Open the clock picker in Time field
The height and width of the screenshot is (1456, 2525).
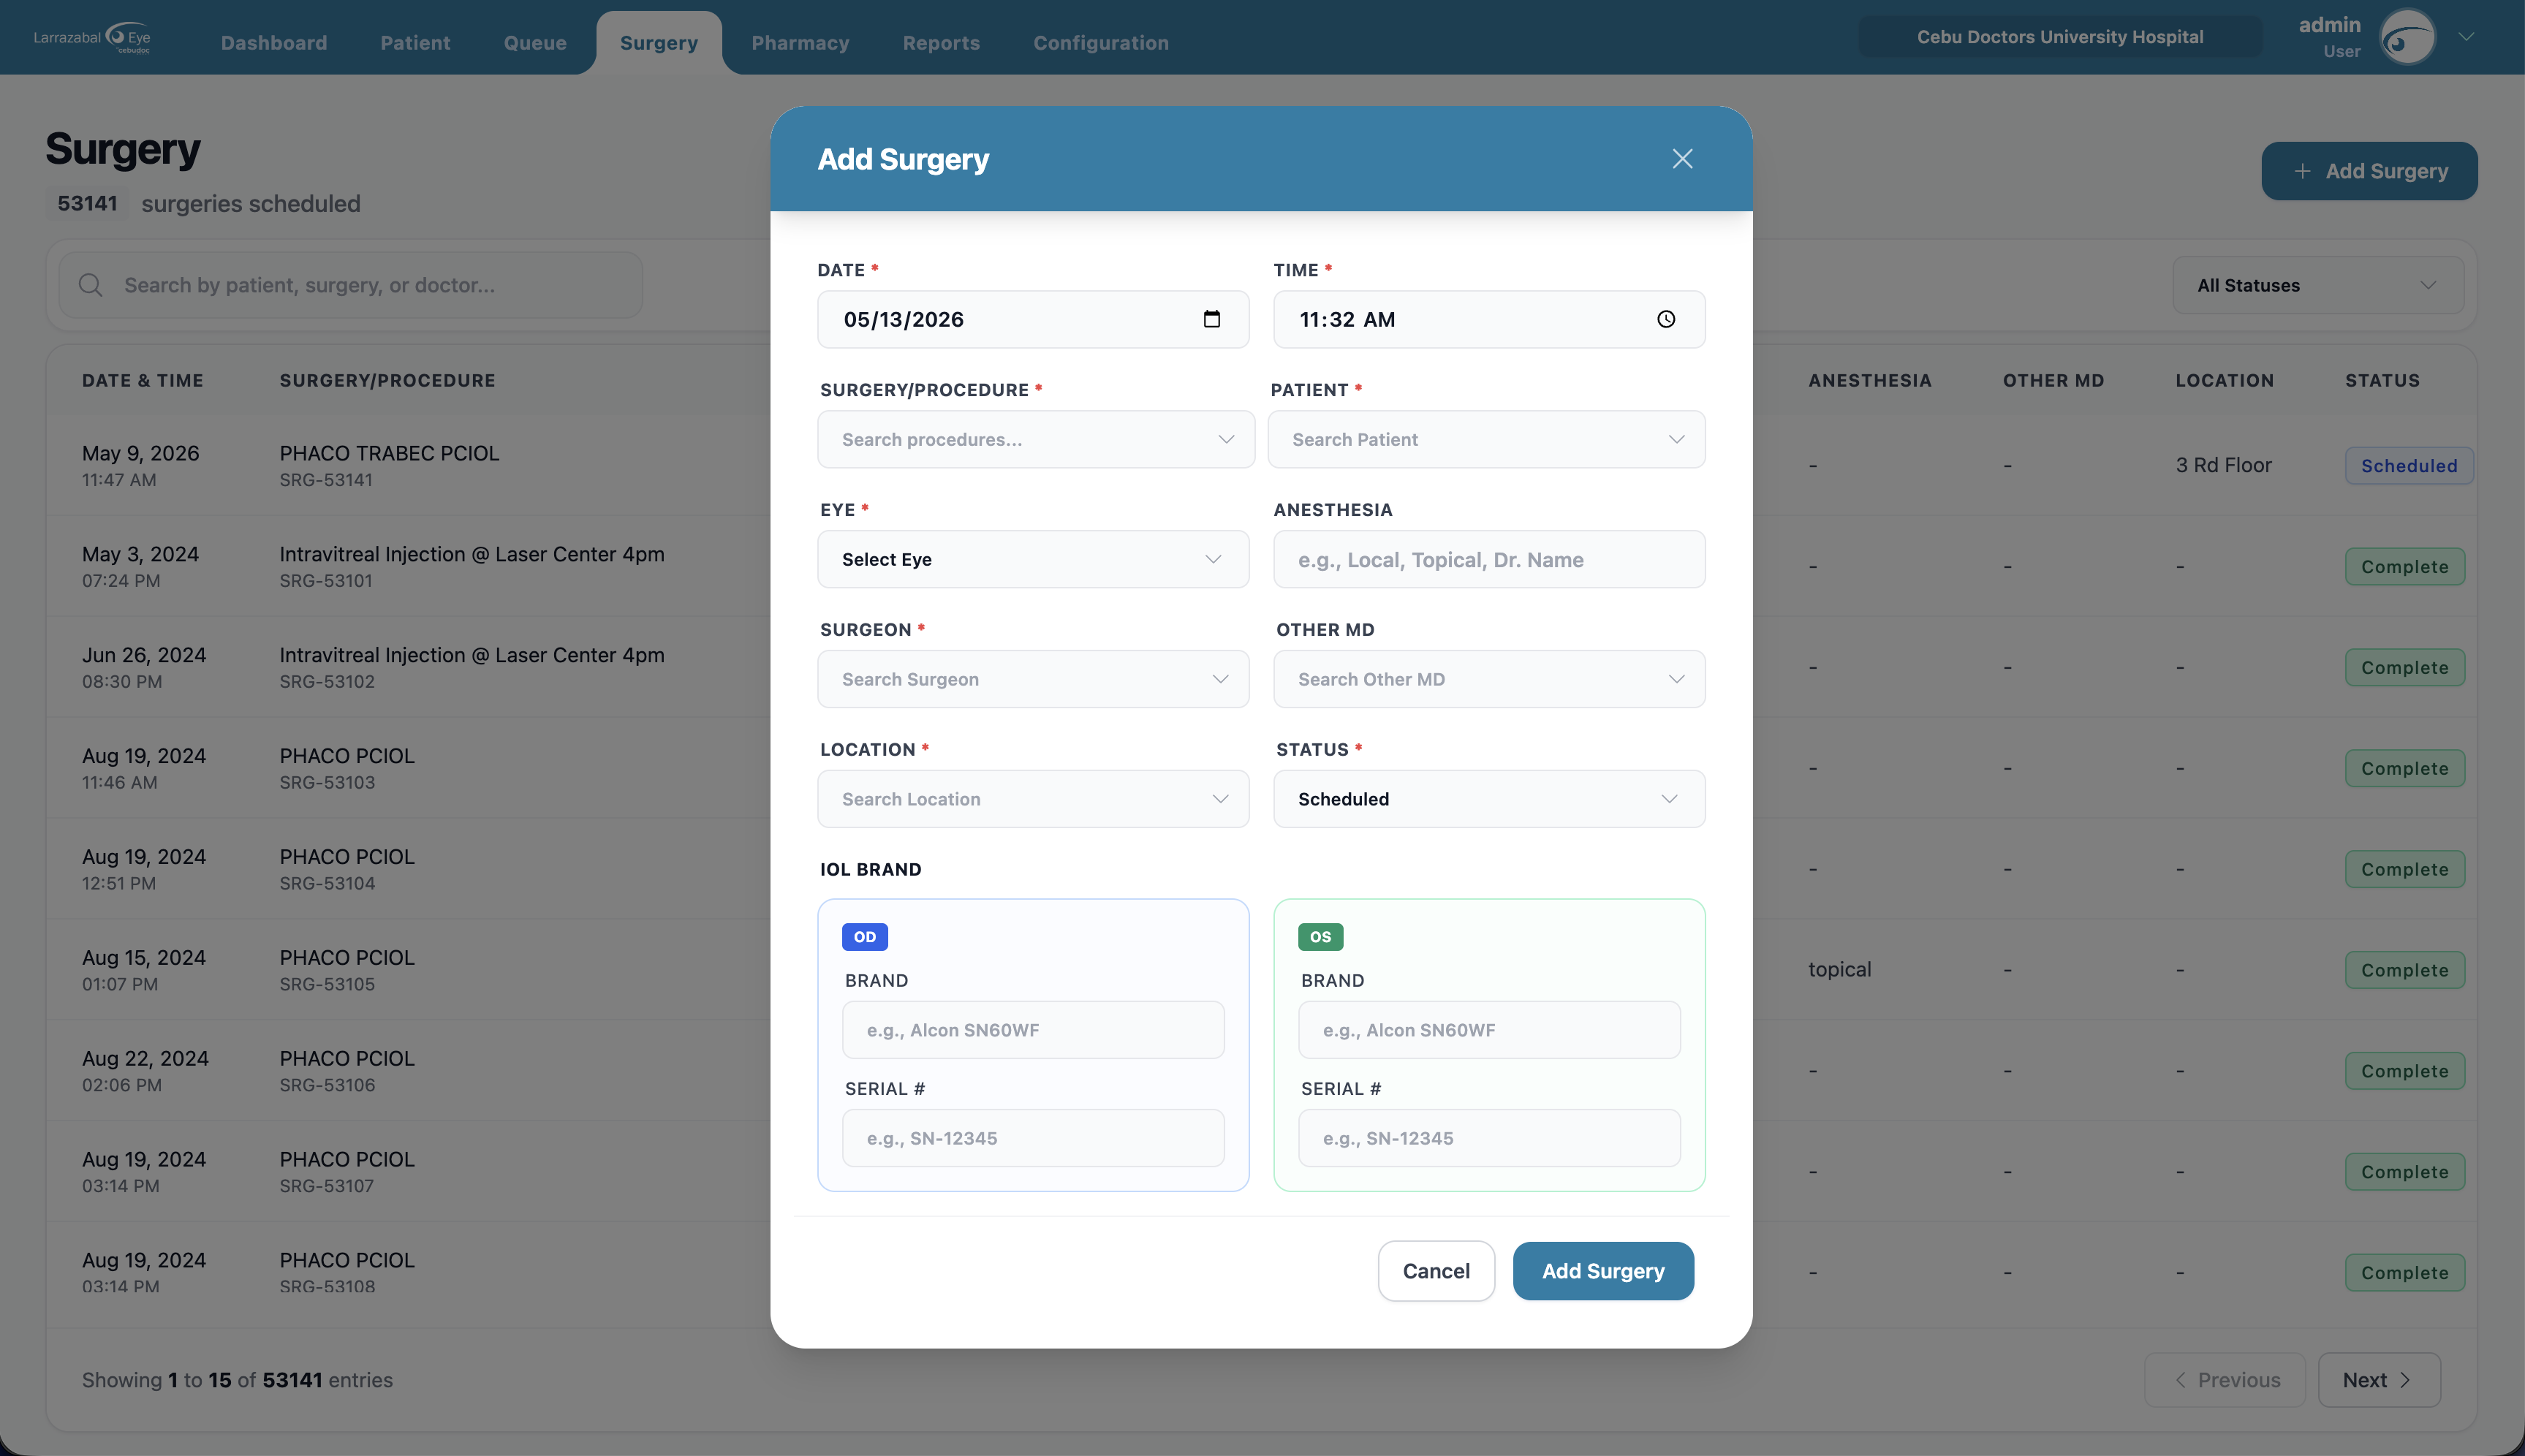[1666, 319]
